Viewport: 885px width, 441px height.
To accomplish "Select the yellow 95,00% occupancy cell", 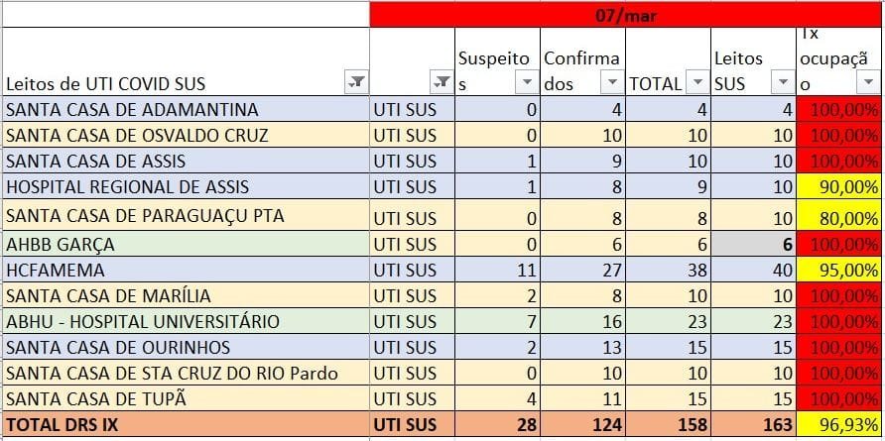I will 839,269.
